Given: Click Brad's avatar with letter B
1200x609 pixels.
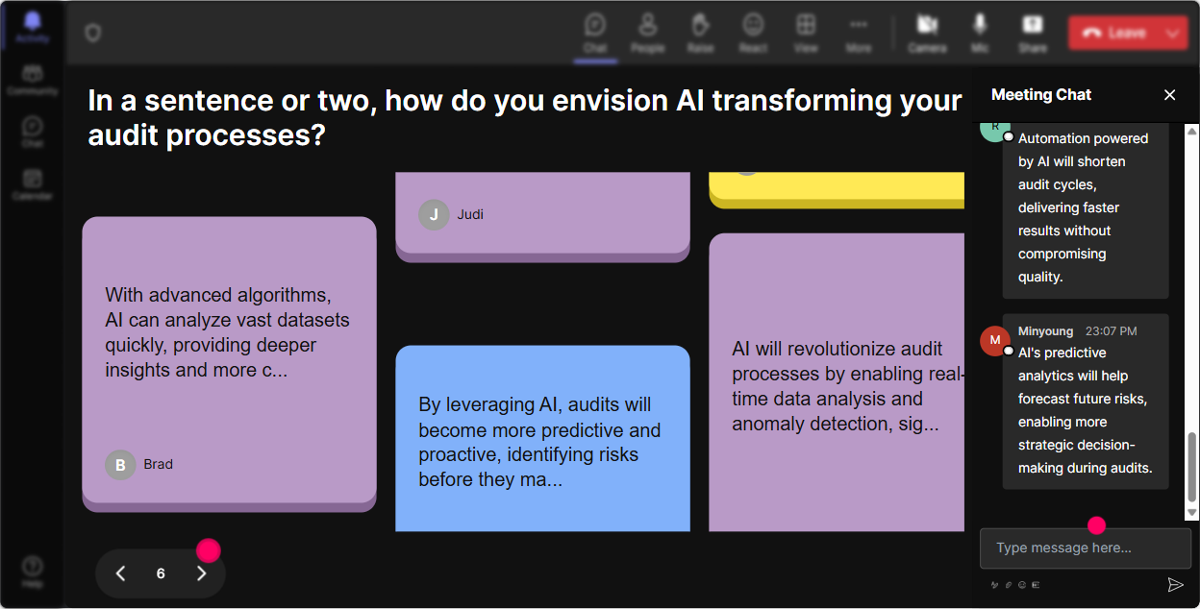Looking at the screenshot, I should 120,465.
